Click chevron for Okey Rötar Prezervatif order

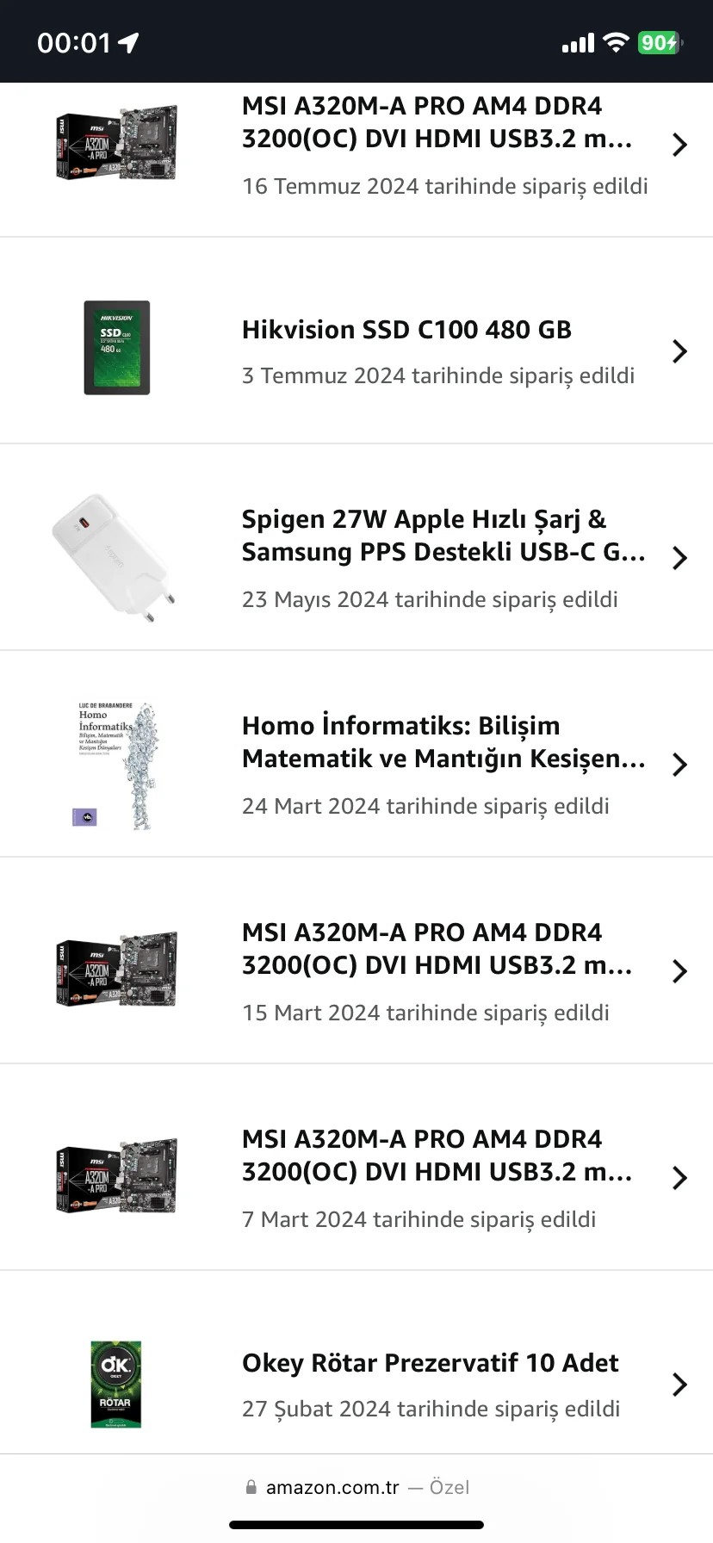point(679,1385)
